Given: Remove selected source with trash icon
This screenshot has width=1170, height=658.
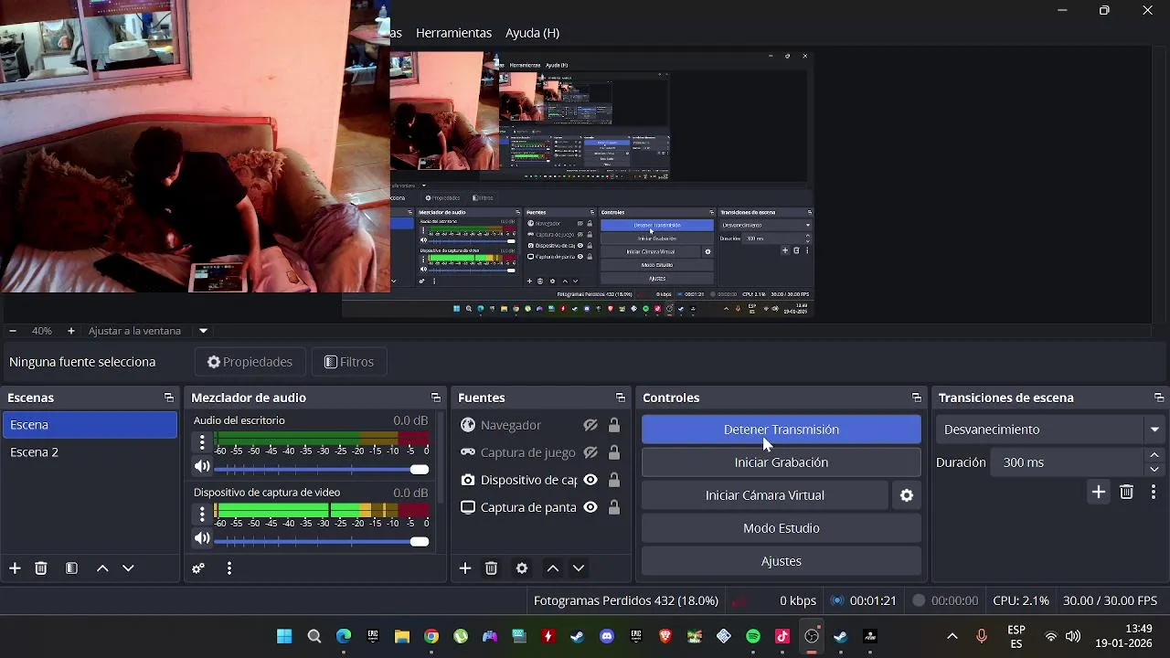Looking at the screenshot, I should point(491,568).
